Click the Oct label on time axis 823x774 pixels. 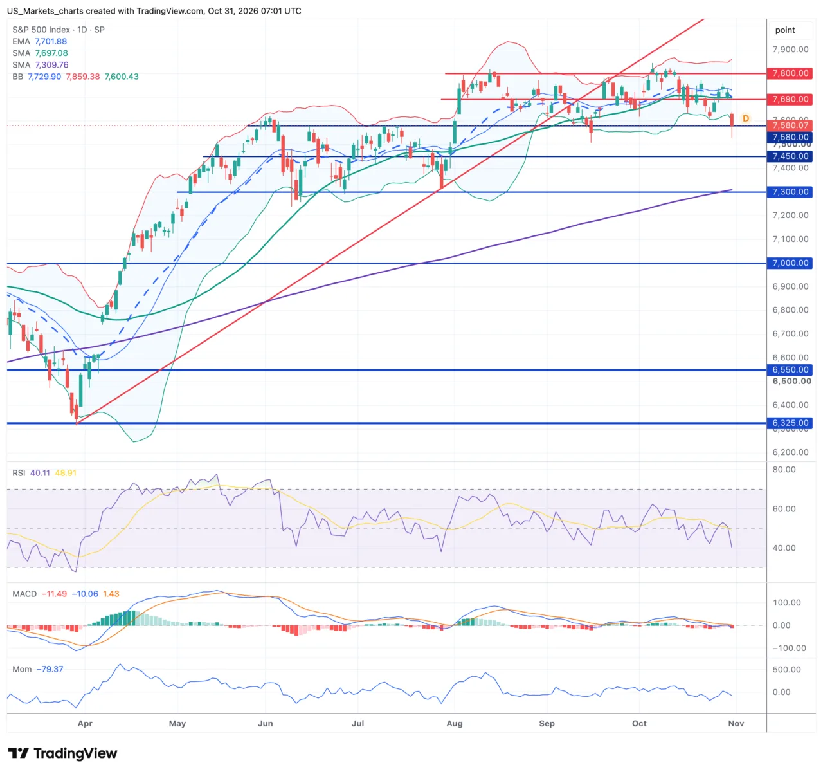point(639,724)
